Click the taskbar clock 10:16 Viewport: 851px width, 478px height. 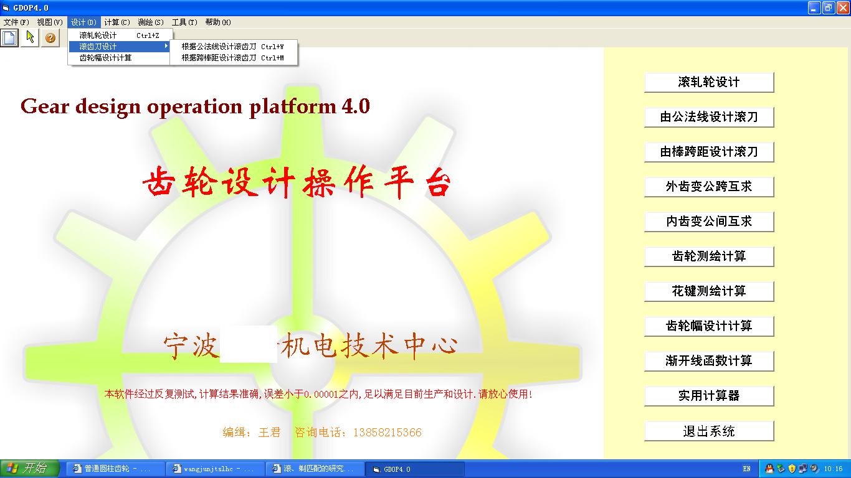pyautogui.click(x=833, y=469)
